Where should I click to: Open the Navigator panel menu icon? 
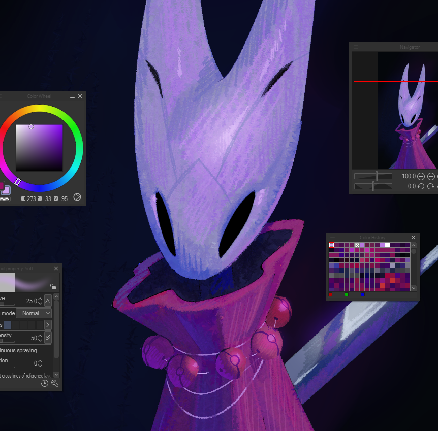pyautogui.click(x=356, y=47)
